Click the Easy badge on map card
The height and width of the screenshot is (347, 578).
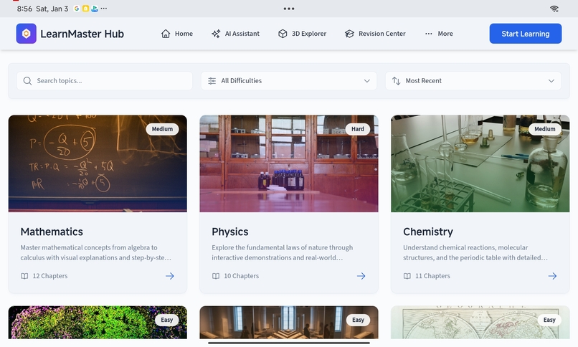(x=549, y=320)
